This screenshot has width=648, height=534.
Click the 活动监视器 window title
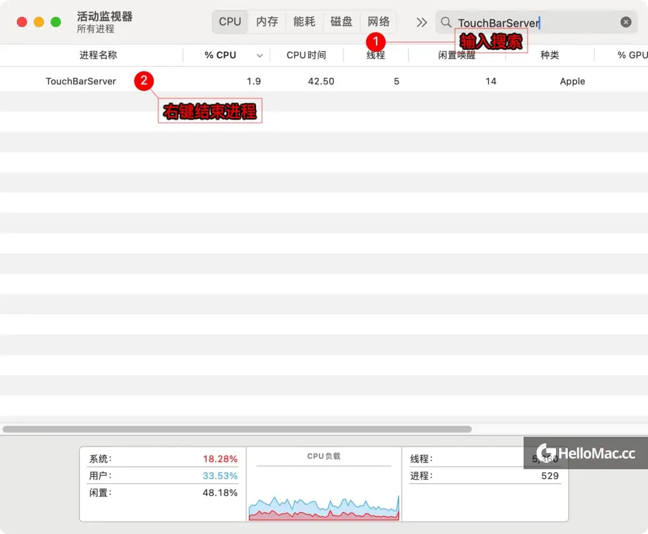(104, 17)
